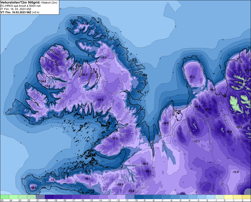
Task: Click the -15.0 temperature value
Action: 104,57
